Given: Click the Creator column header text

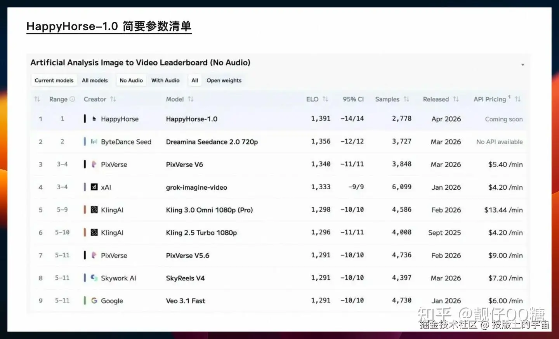Looking at the screenshot, I should pyautogui.click(x=95, y=99).
